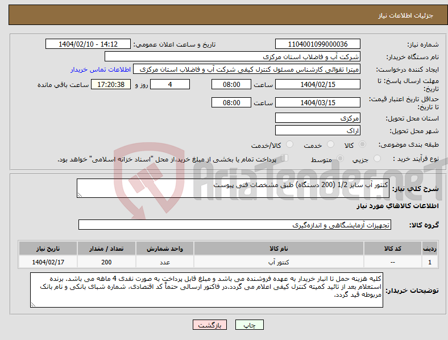Click the remaining time field 17:20:38
448x340 pixels.
pos(111,85)
